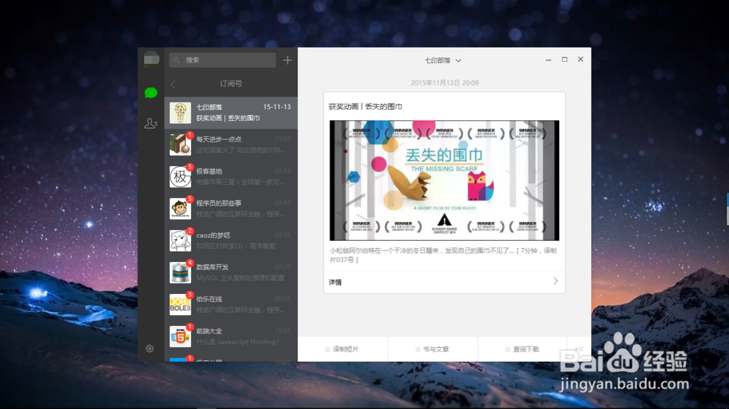Screen dimensions: 729x409
Task: Click the 15-11-13 date on 七印部落
Action: tap(277, 107)
